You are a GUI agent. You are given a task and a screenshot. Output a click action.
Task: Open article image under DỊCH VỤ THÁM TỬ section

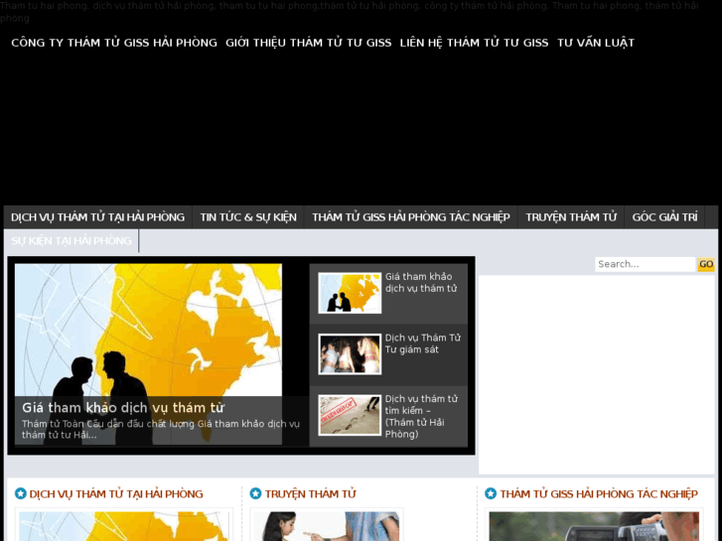click(x=124, y=526)
